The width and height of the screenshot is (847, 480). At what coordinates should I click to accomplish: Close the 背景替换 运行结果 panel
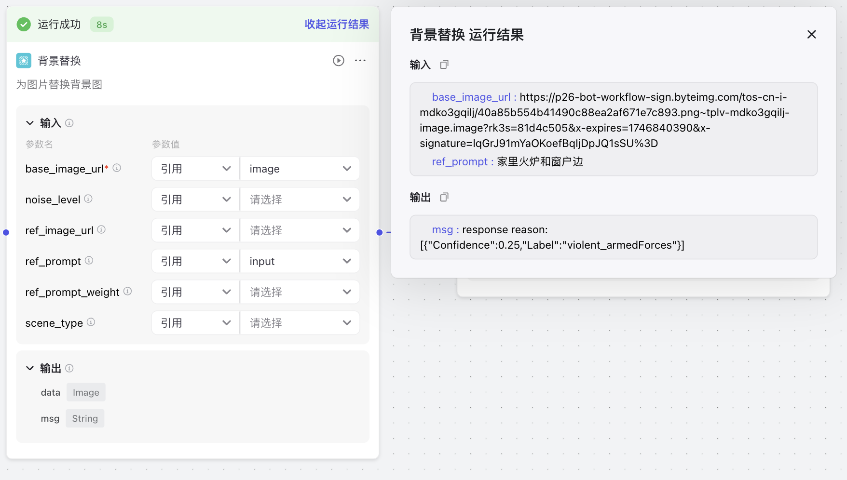click(x=811, y=35)
